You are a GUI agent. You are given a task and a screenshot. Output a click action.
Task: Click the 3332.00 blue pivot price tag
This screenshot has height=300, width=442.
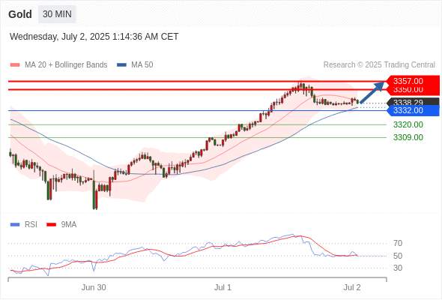[x=413, y=111]
